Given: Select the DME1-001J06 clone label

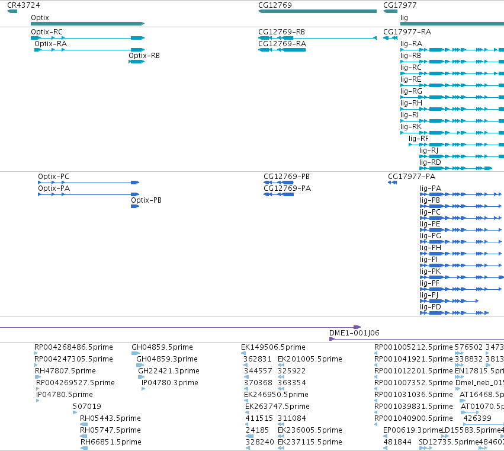Looking at the screenshot, I should tap(354, 333).
